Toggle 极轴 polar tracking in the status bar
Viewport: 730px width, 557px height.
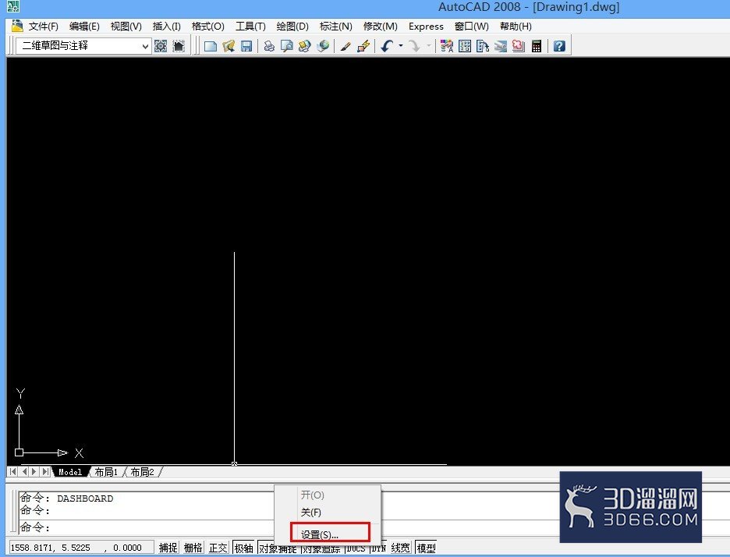click(243, 548)
